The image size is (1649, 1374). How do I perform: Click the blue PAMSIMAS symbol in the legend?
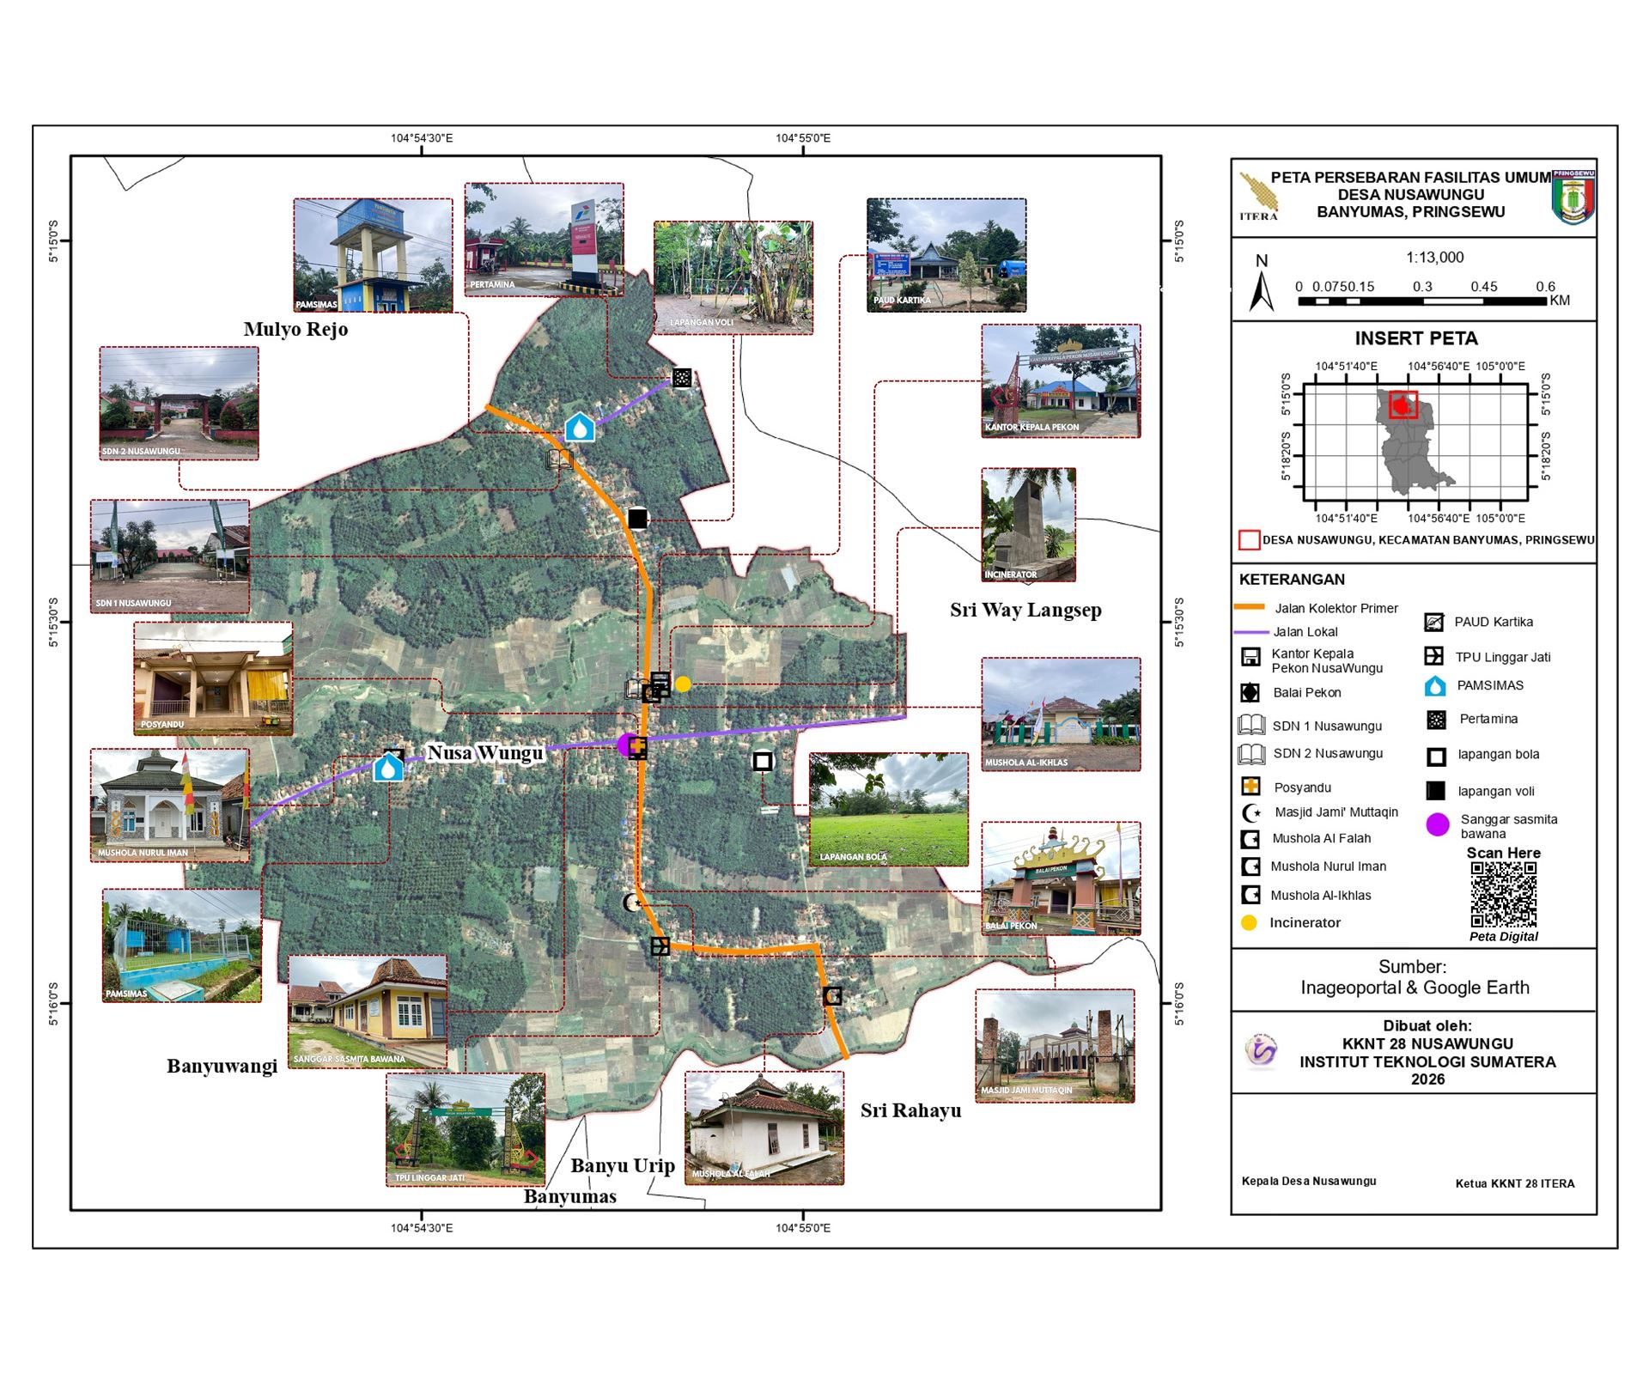[x=1435, y=686]
